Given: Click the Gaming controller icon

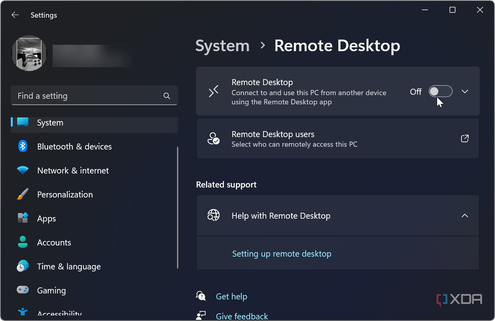Looking at the screenshot, I should [23, 289].
